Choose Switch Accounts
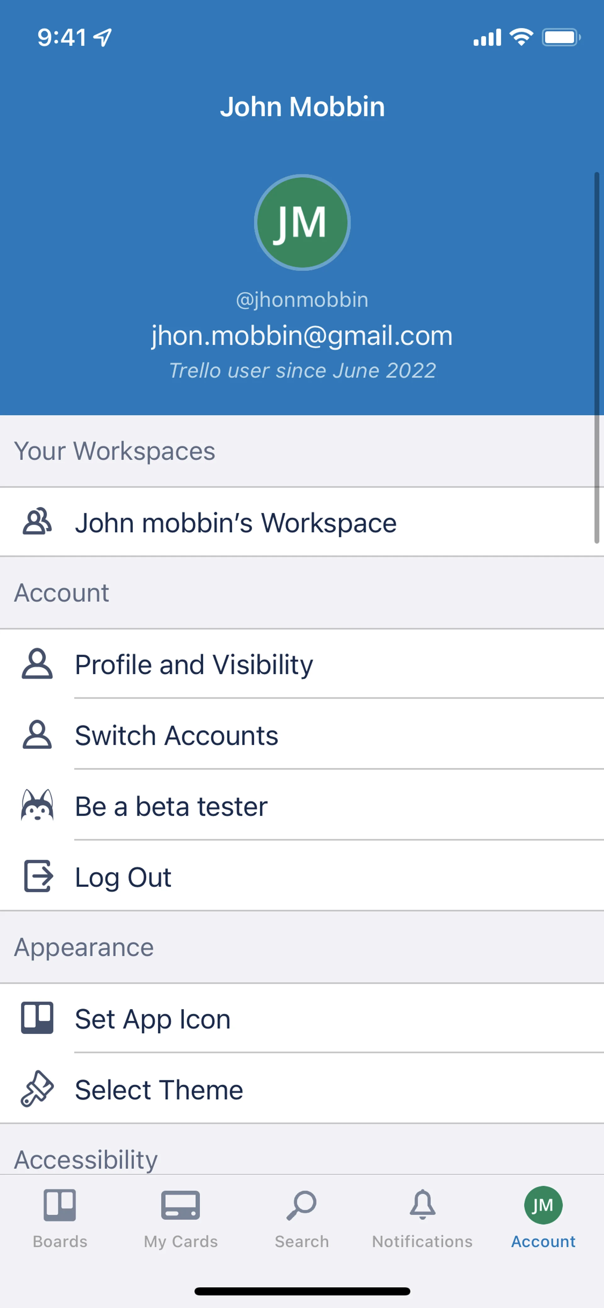This screenshot has width=604, height=1308. pyautogui.click(x=176, y=735)
